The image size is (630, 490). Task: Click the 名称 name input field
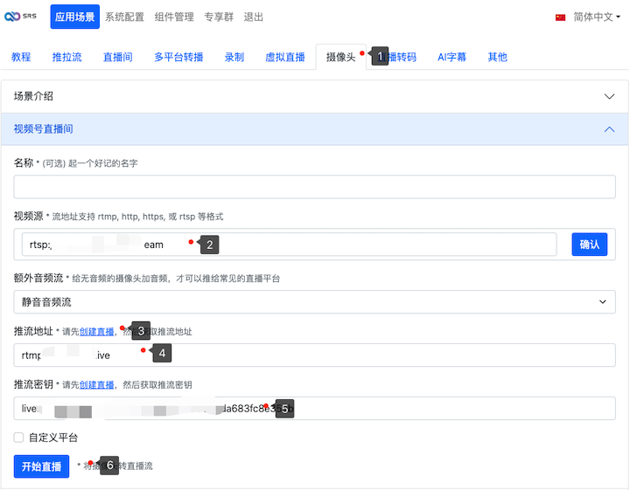tap(314, 187)
